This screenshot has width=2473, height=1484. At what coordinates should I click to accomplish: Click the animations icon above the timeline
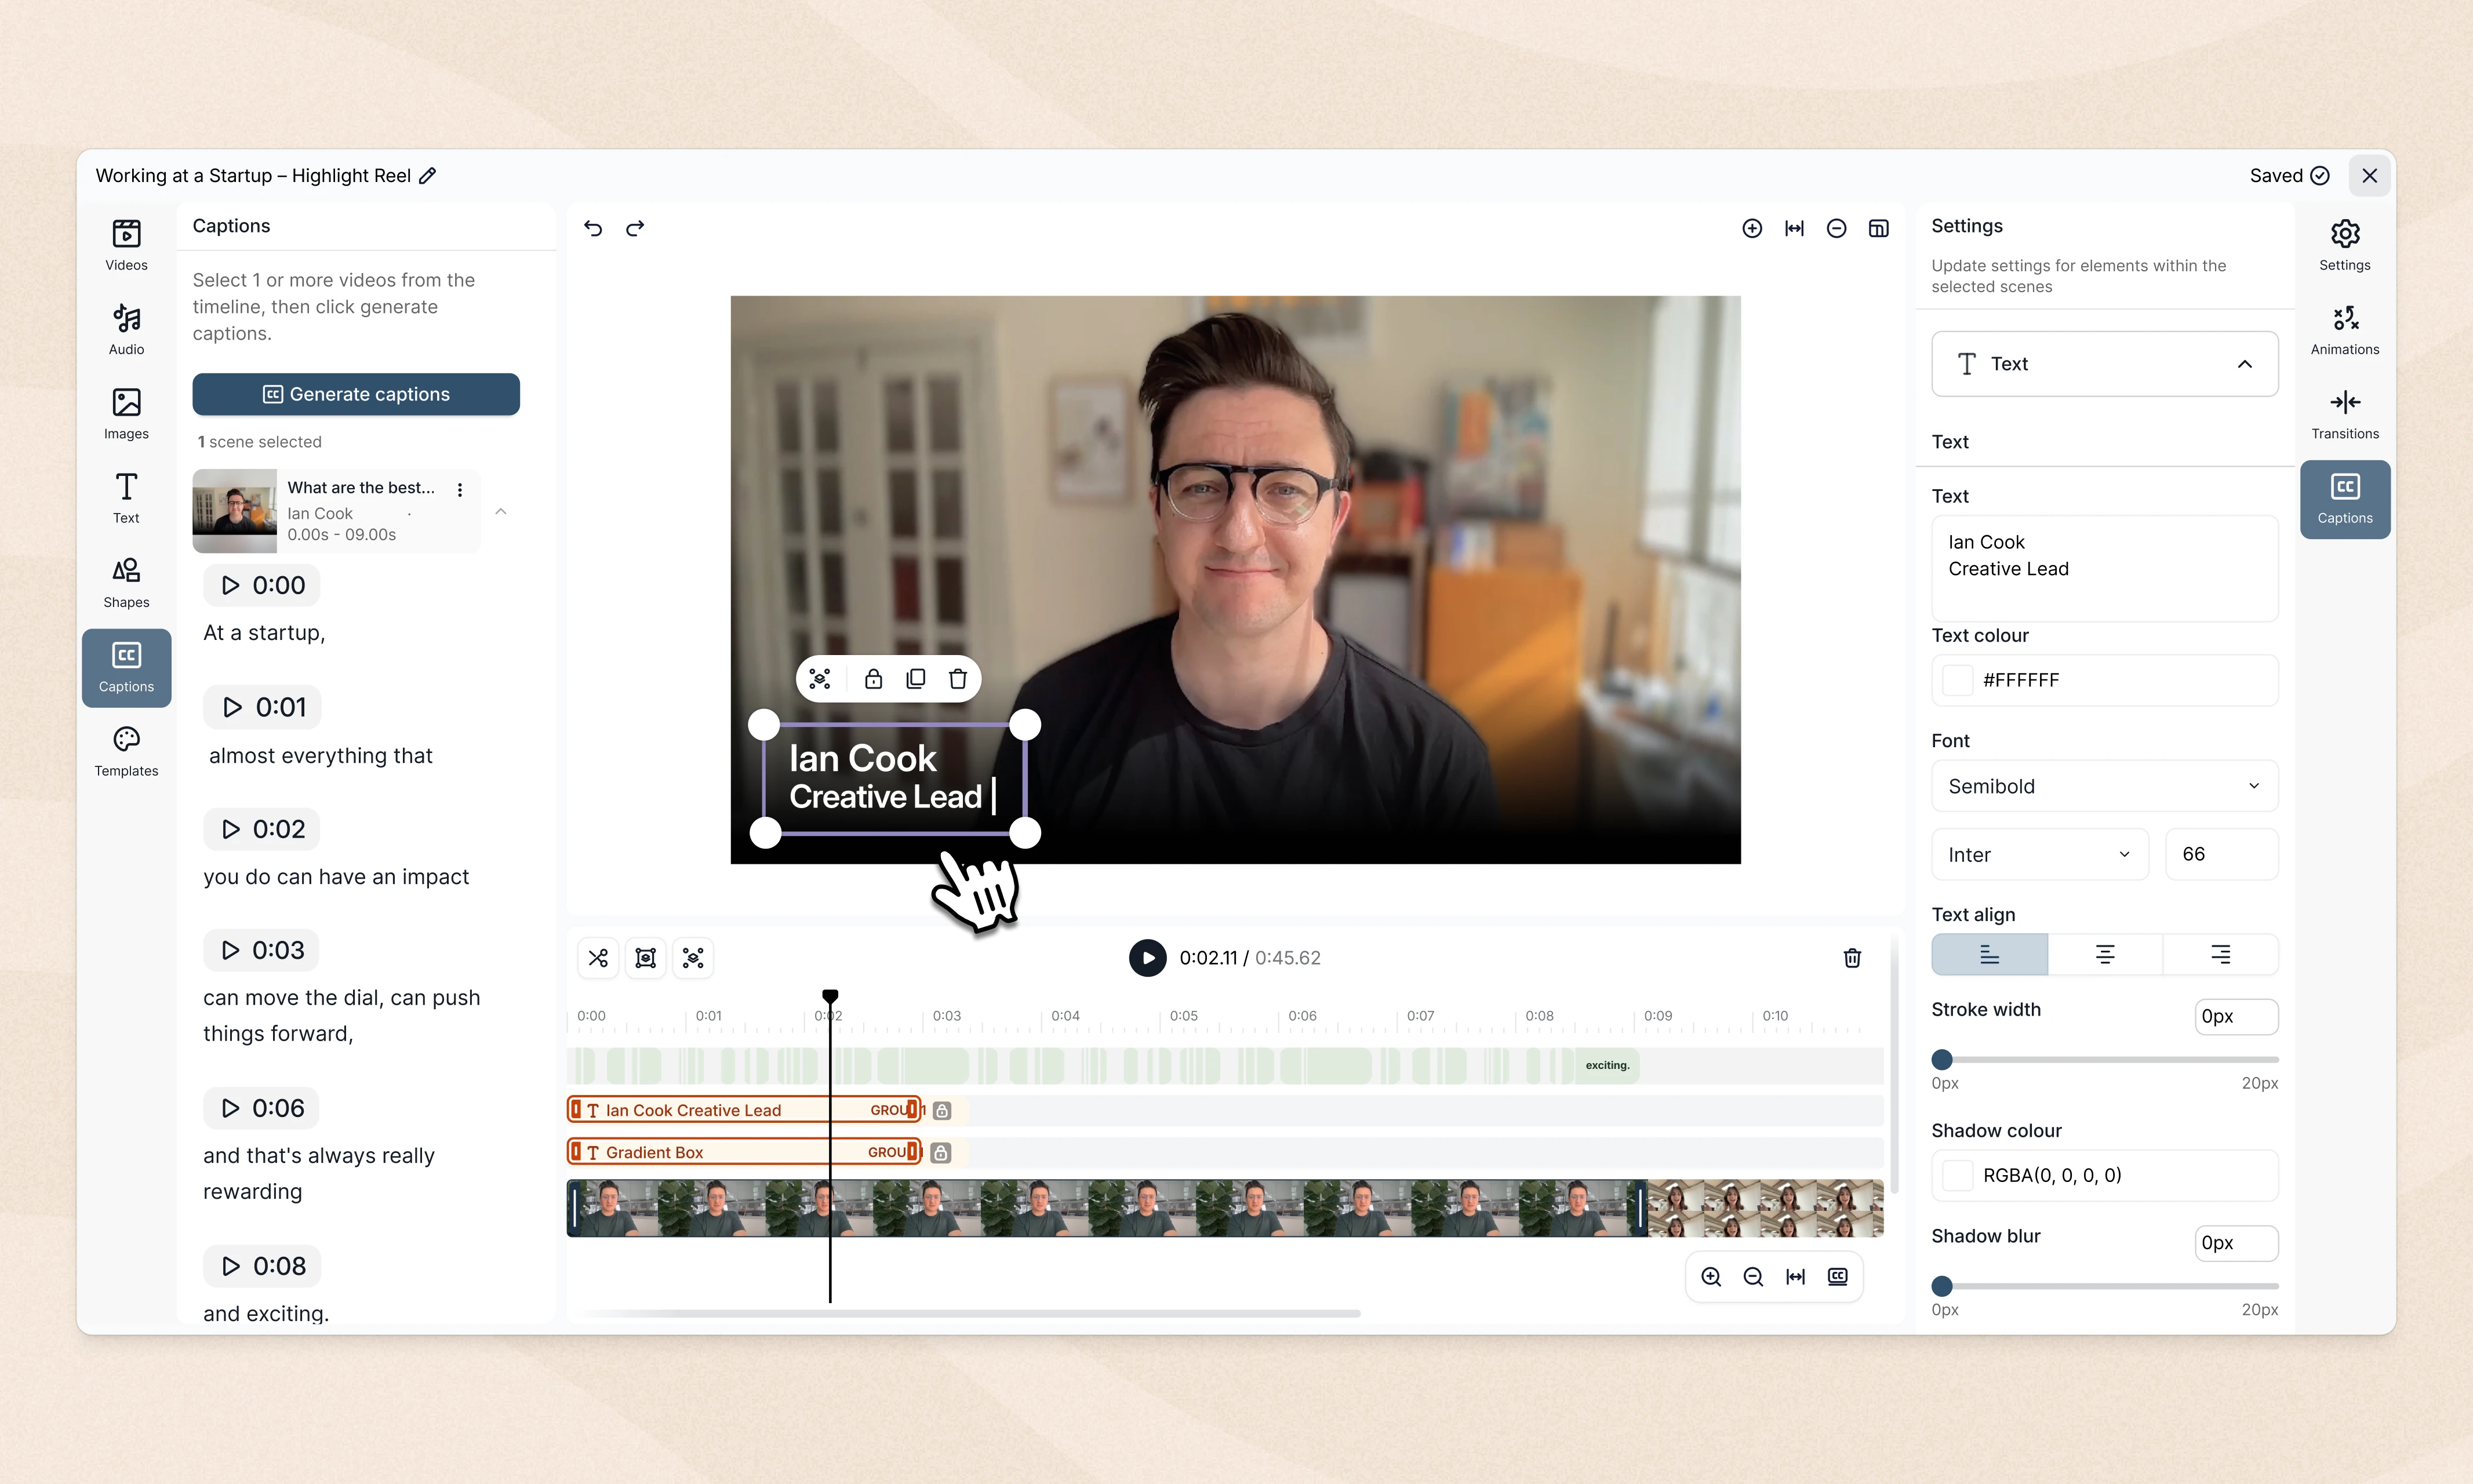pyautogui.click(x=693, y=958)
